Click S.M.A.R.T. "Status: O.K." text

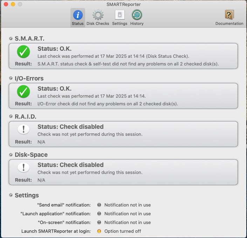pos(55,49)
